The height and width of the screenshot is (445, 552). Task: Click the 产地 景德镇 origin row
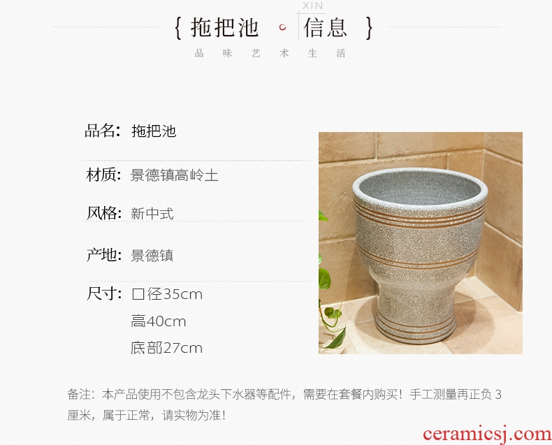point(130,255)
